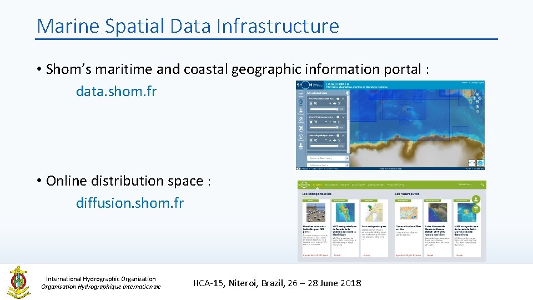Adjust the first layer opacity slider
Screen dimensions: 533x300
(324, 109)
